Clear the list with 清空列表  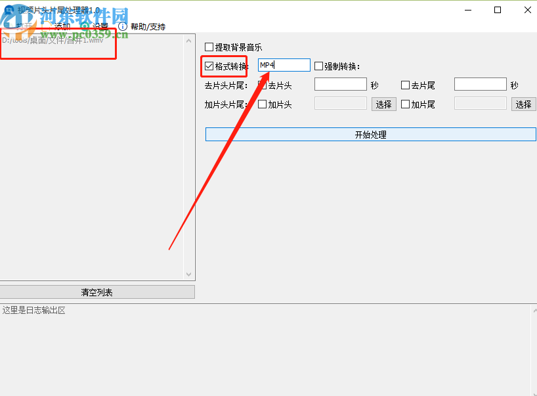(97, 292)
